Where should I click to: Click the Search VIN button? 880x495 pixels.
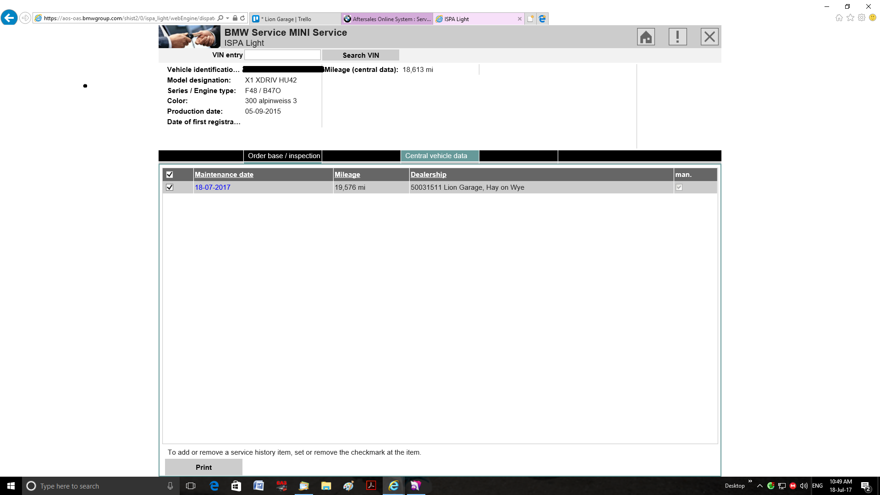[361, 55]
